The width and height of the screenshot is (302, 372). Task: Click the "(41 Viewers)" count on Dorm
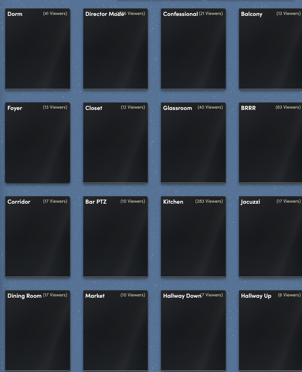(55, 14)
